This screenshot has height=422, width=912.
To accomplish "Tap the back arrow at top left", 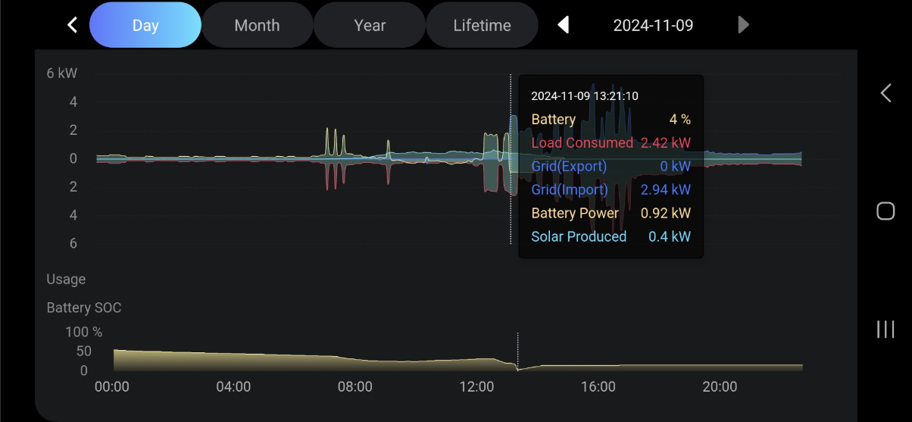I will point(72,25).
